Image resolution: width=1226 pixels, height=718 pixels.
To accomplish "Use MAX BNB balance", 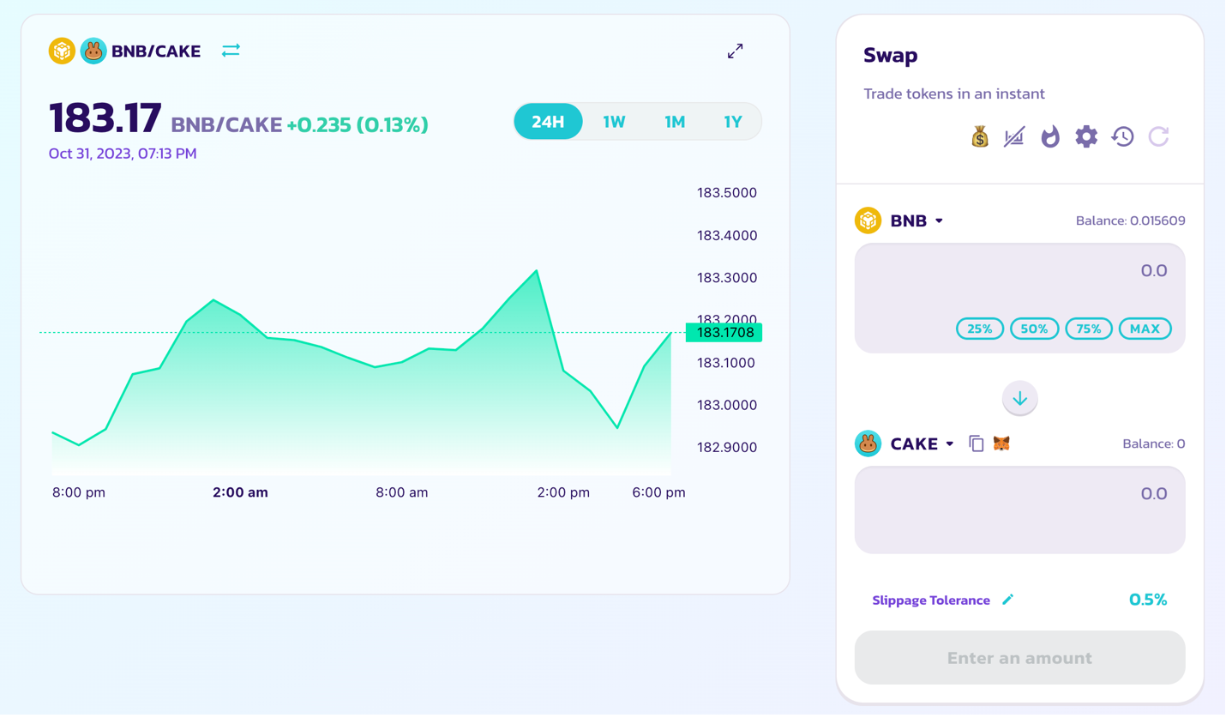I will pos(1145,329).
